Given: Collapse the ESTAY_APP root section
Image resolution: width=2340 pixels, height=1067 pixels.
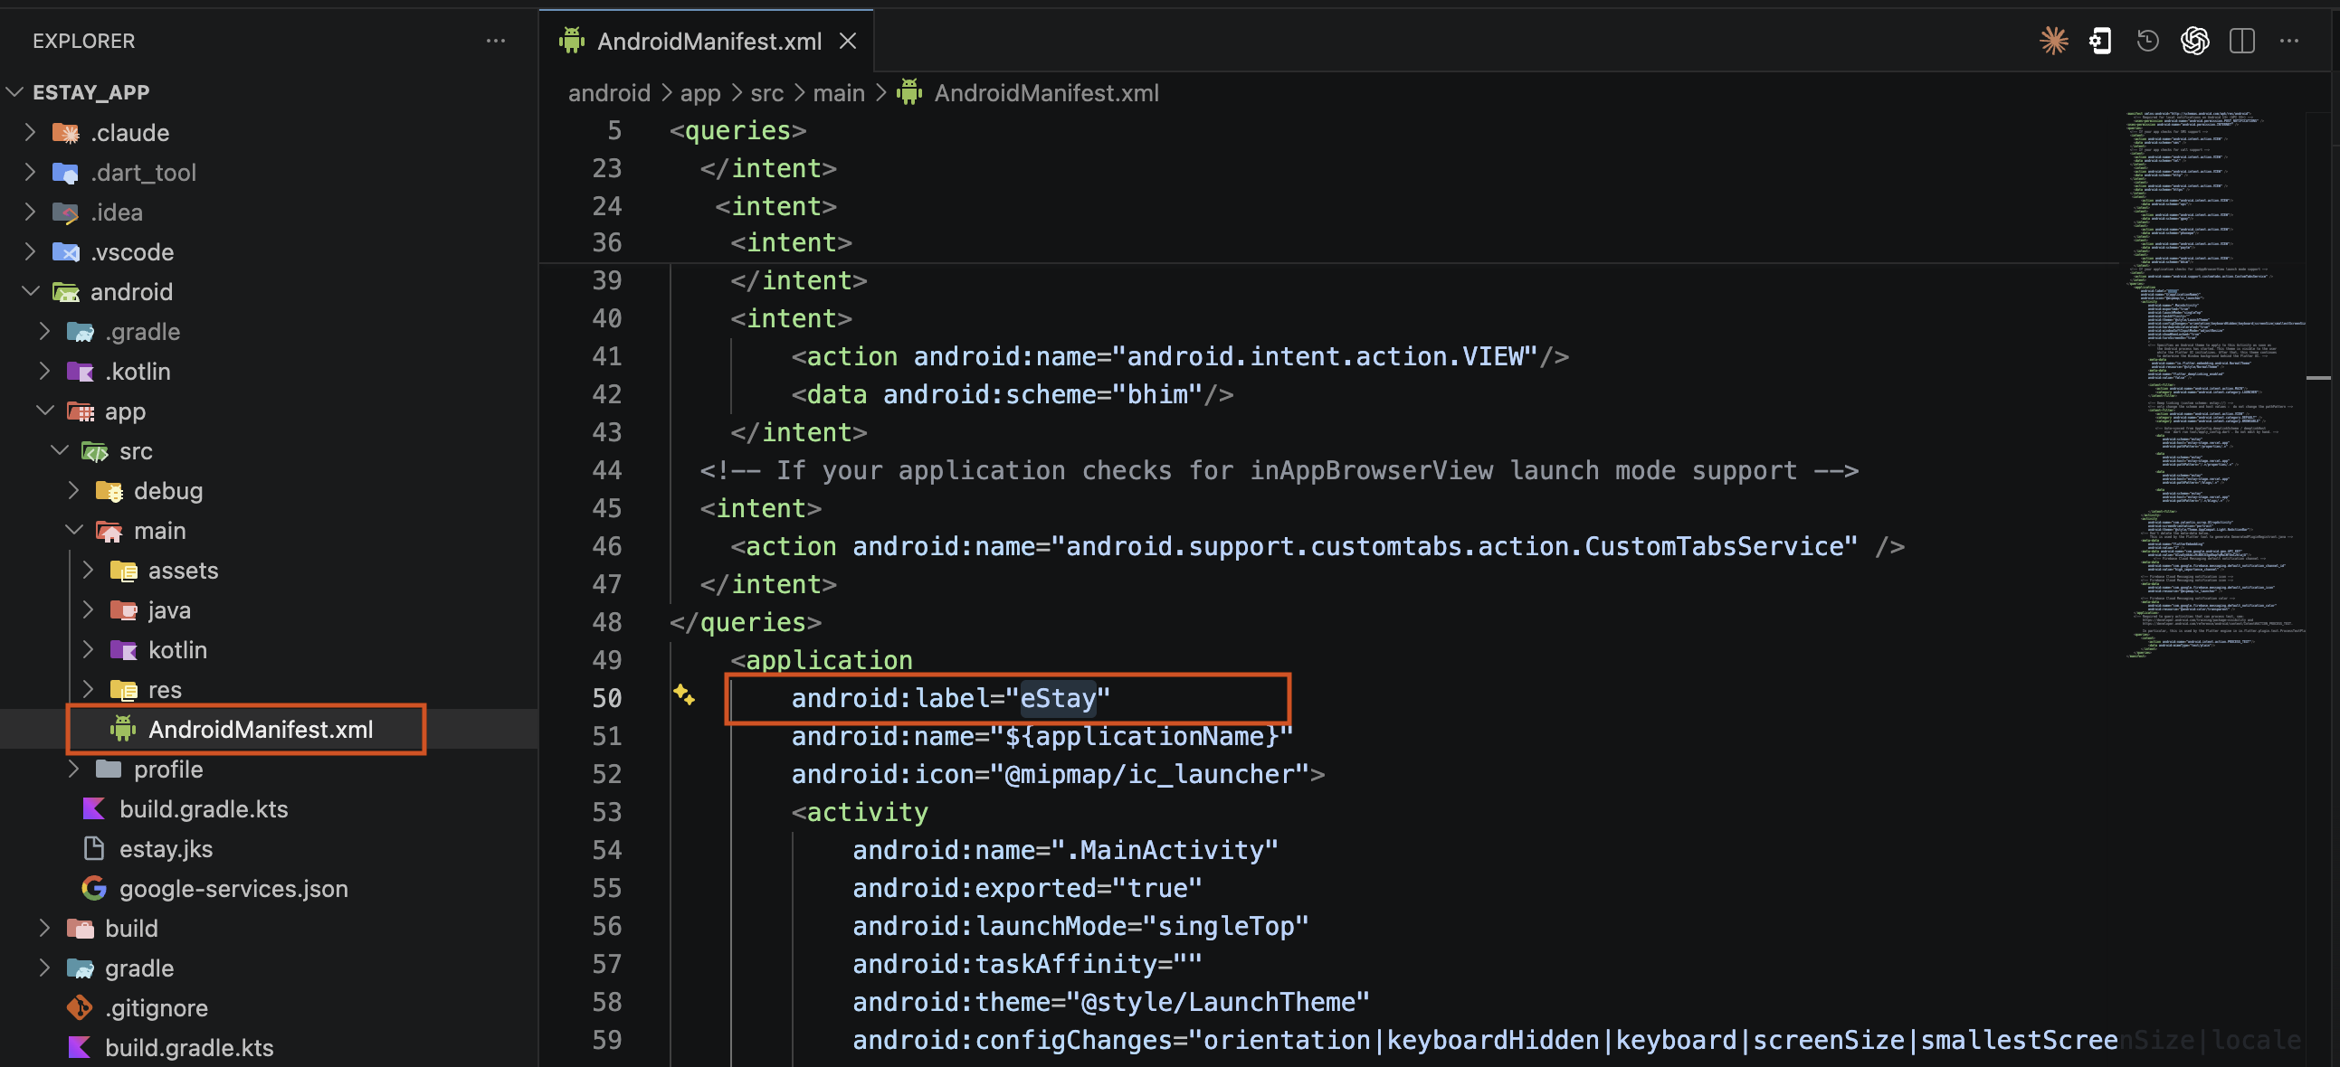Looking at the screenshot, I should (14, 91).
